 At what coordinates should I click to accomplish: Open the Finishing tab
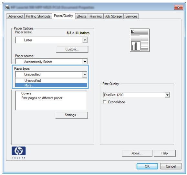tap(96, 16)
